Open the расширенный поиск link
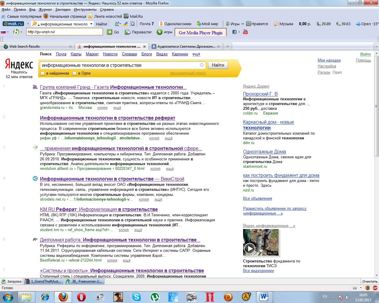Image resolution: width=379 pixels, height=303 pixels. 188,73
